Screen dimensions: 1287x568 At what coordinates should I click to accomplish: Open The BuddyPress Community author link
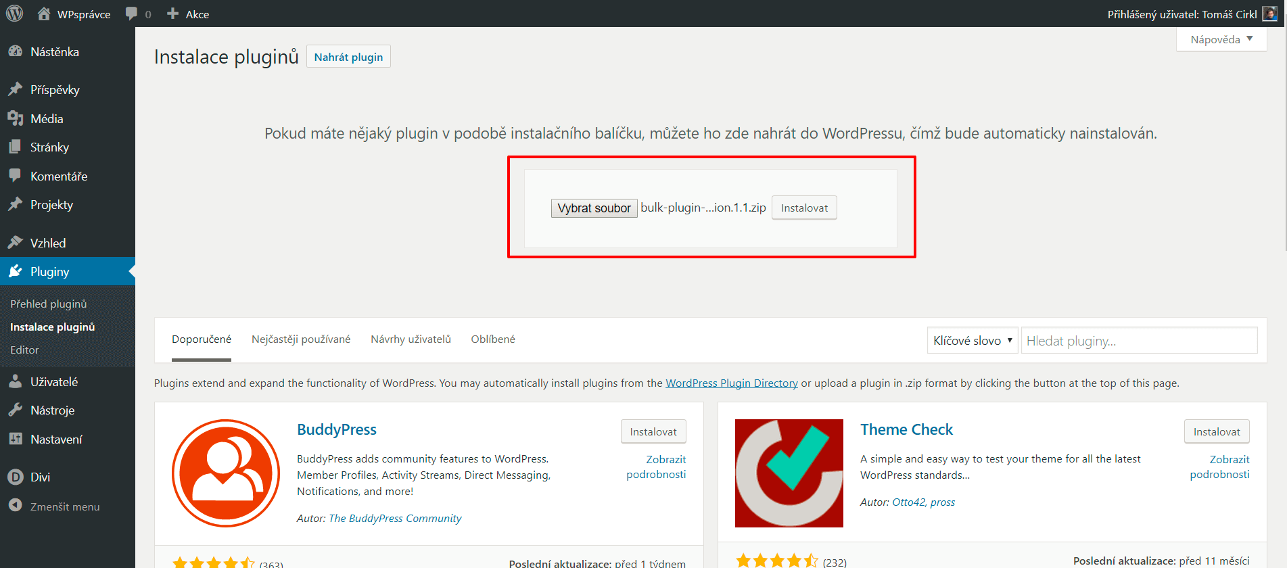[x=395, y=518]
